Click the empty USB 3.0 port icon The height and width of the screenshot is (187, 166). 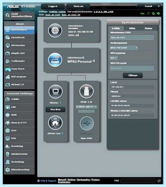(x=87, y=123)
